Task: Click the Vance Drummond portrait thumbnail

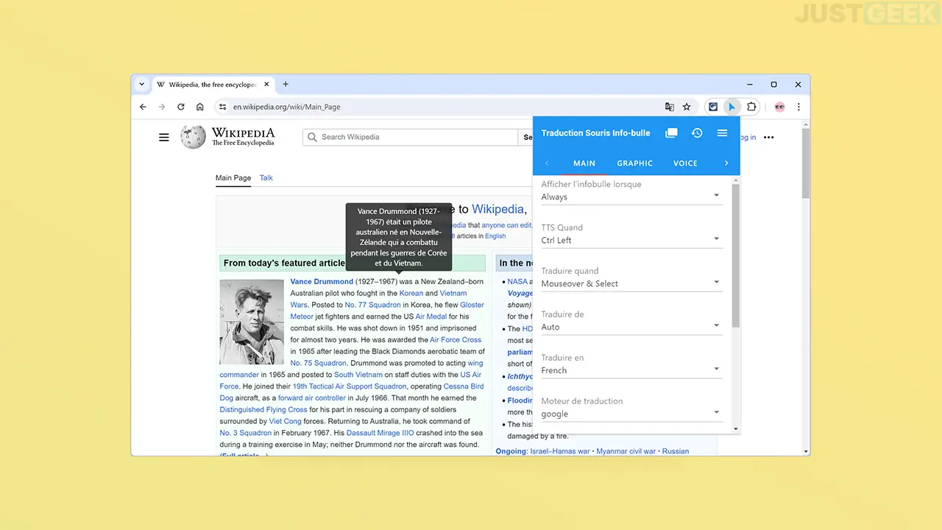Action: [x=252, y=322]
